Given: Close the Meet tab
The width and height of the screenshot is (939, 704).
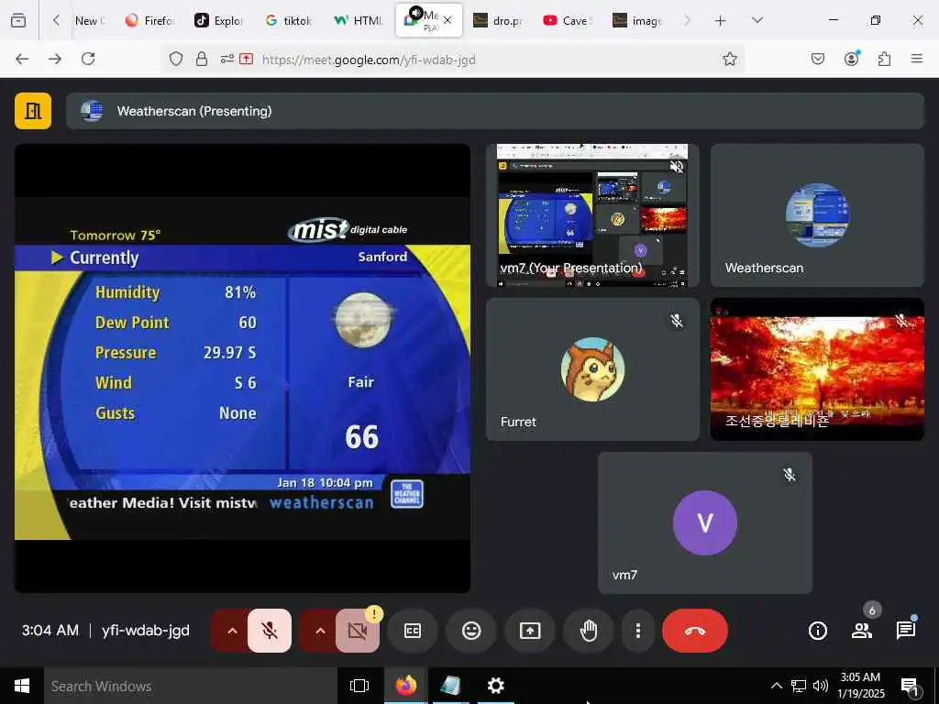Looking at the screenshot, I should [447, 20].
